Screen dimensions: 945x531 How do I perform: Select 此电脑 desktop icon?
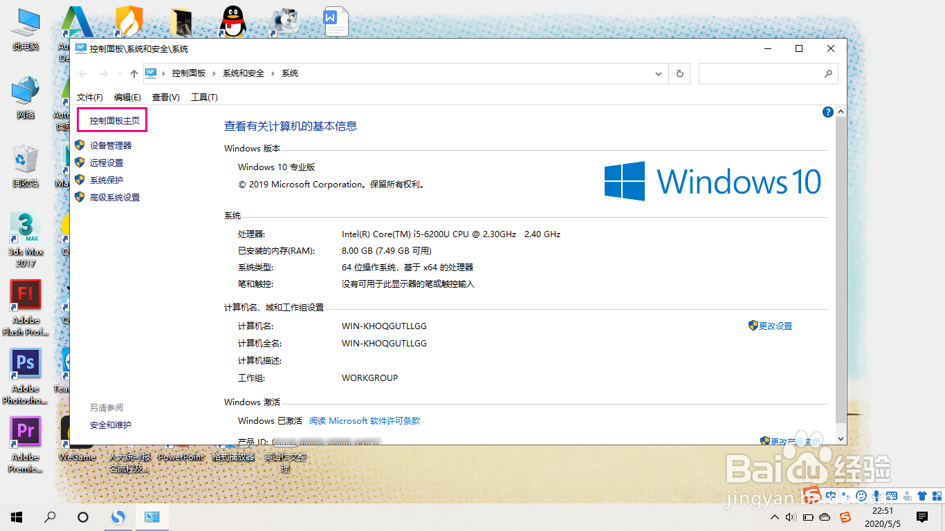point(25,29)
